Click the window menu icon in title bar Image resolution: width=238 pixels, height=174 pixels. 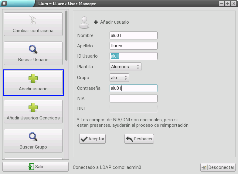click(x=4, y=4)
